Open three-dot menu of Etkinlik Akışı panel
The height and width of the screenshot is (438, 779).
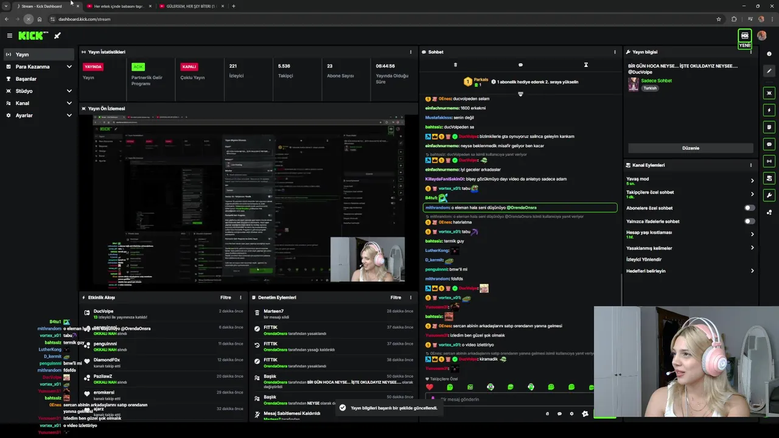pyautogui.click(x=240, y=297)
